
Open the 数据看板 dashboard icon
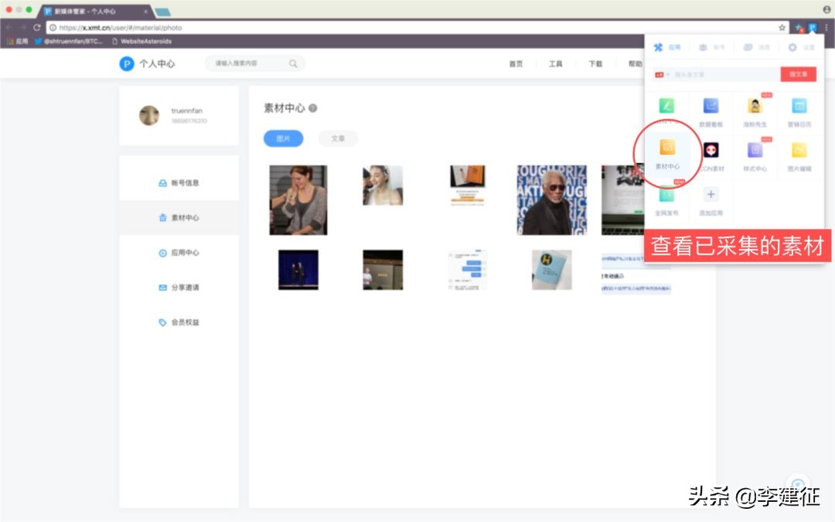tap(711, 106)
